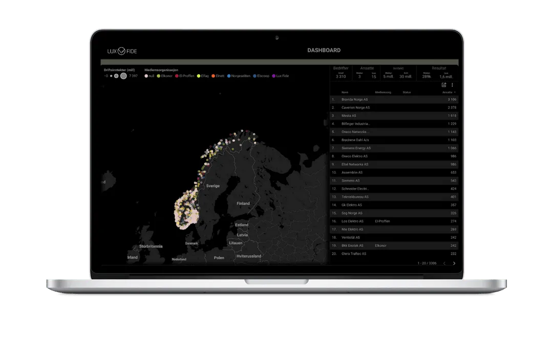
Task: Select the Brødrene Dahl A/s row
Action: click(394, 140)
